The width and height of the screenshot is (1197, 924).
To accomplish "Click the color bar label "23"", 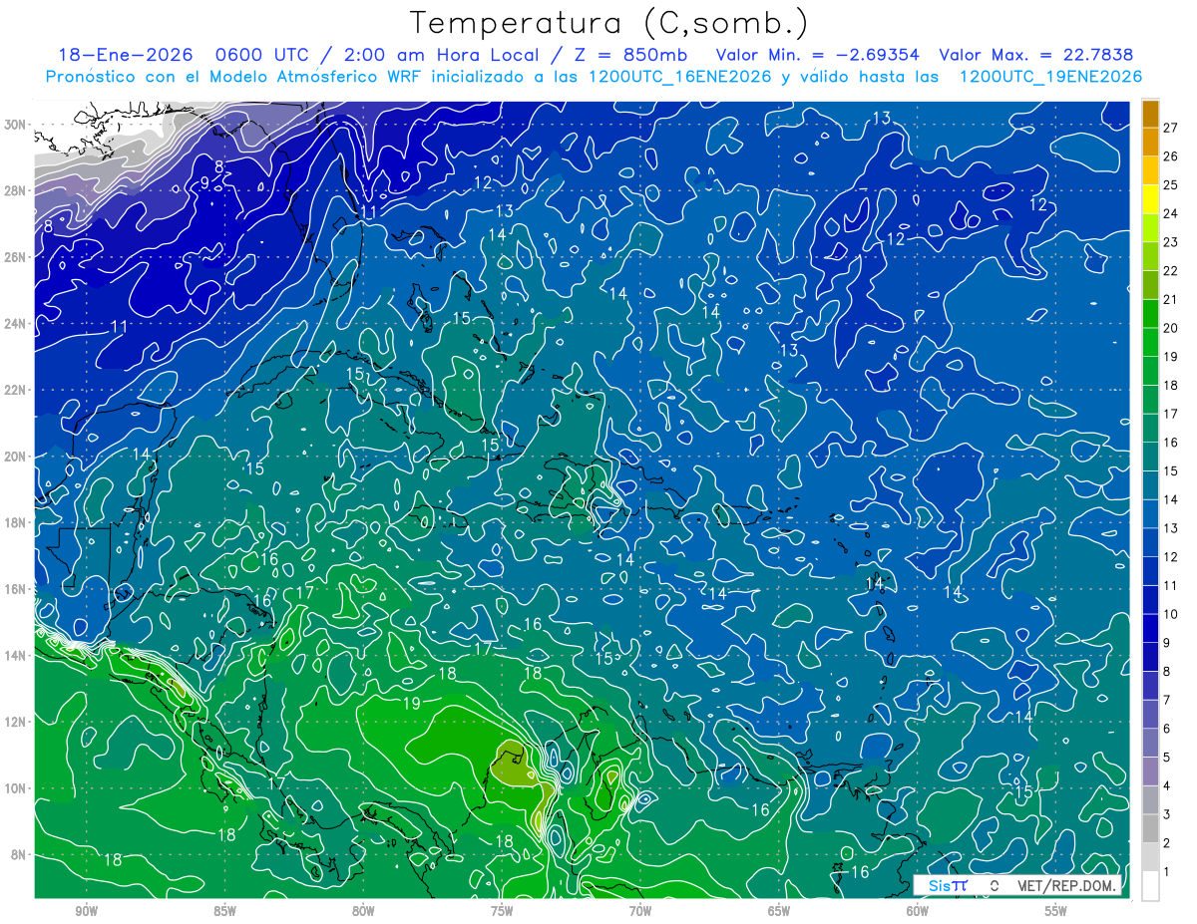I will pos(1170,242).
